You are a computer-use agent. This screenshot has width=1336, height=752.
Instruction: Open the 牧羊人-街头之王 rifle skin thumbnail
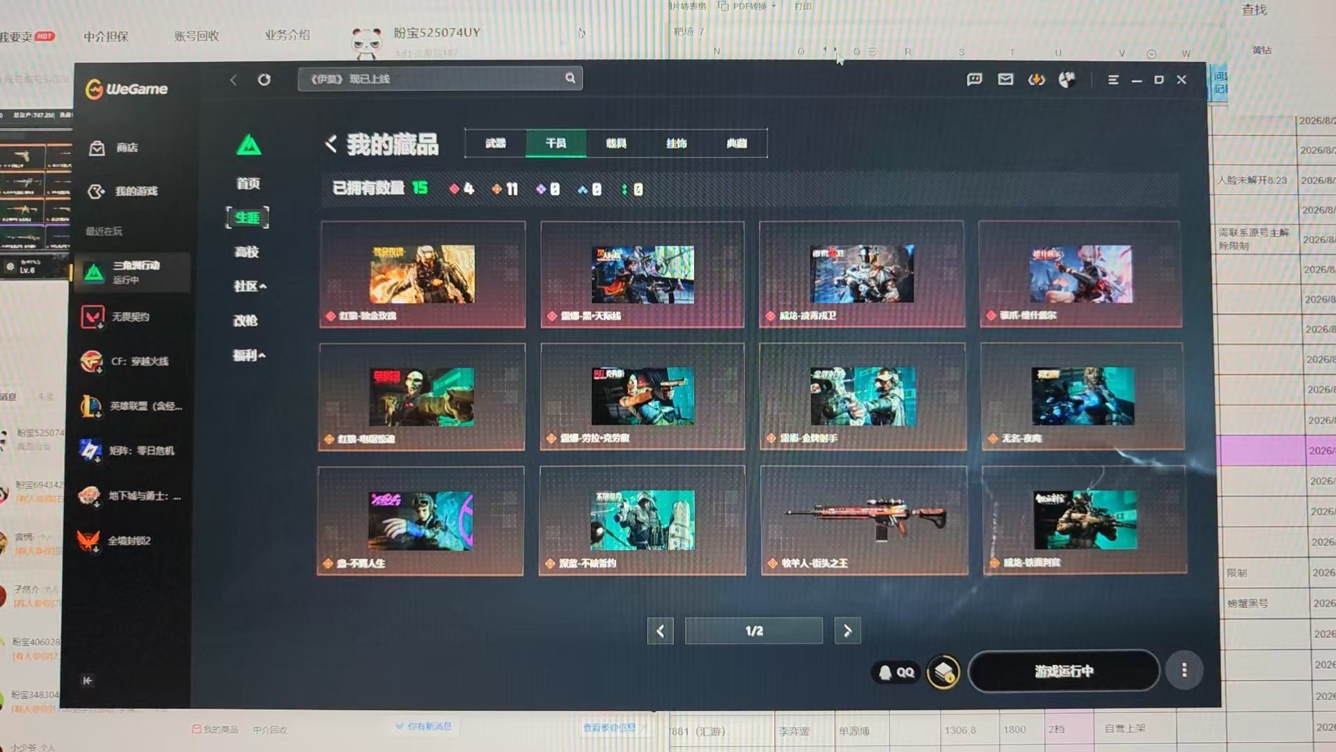click(x=864, y=519)
